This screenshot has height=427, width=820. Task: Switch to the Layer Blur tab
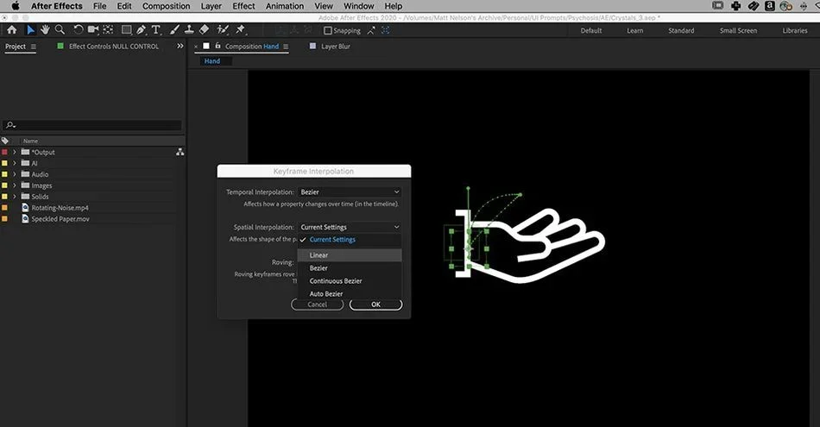click(336, 47)
